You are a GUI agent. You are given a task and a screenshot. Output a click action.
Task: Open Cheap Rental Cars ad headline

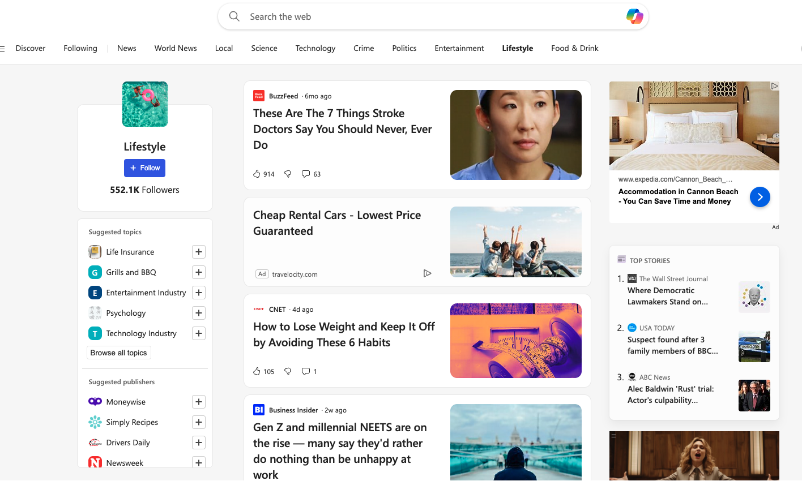(x=337, y=223)
